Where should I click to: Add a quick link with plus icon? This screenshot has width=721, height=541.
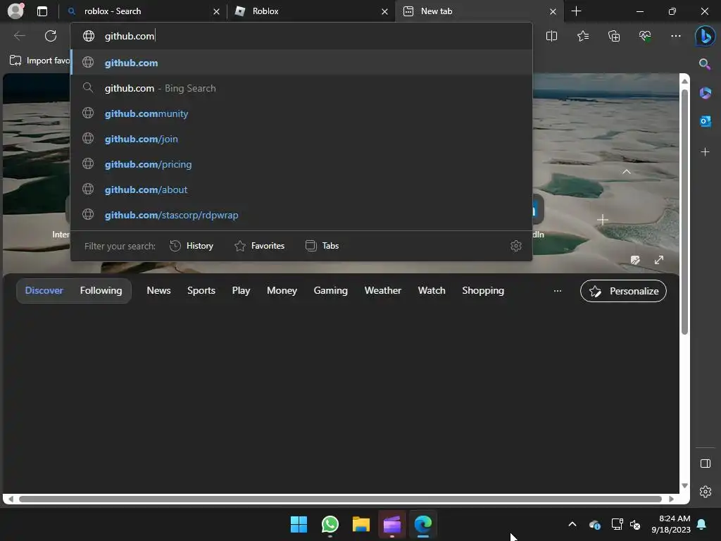603,220
